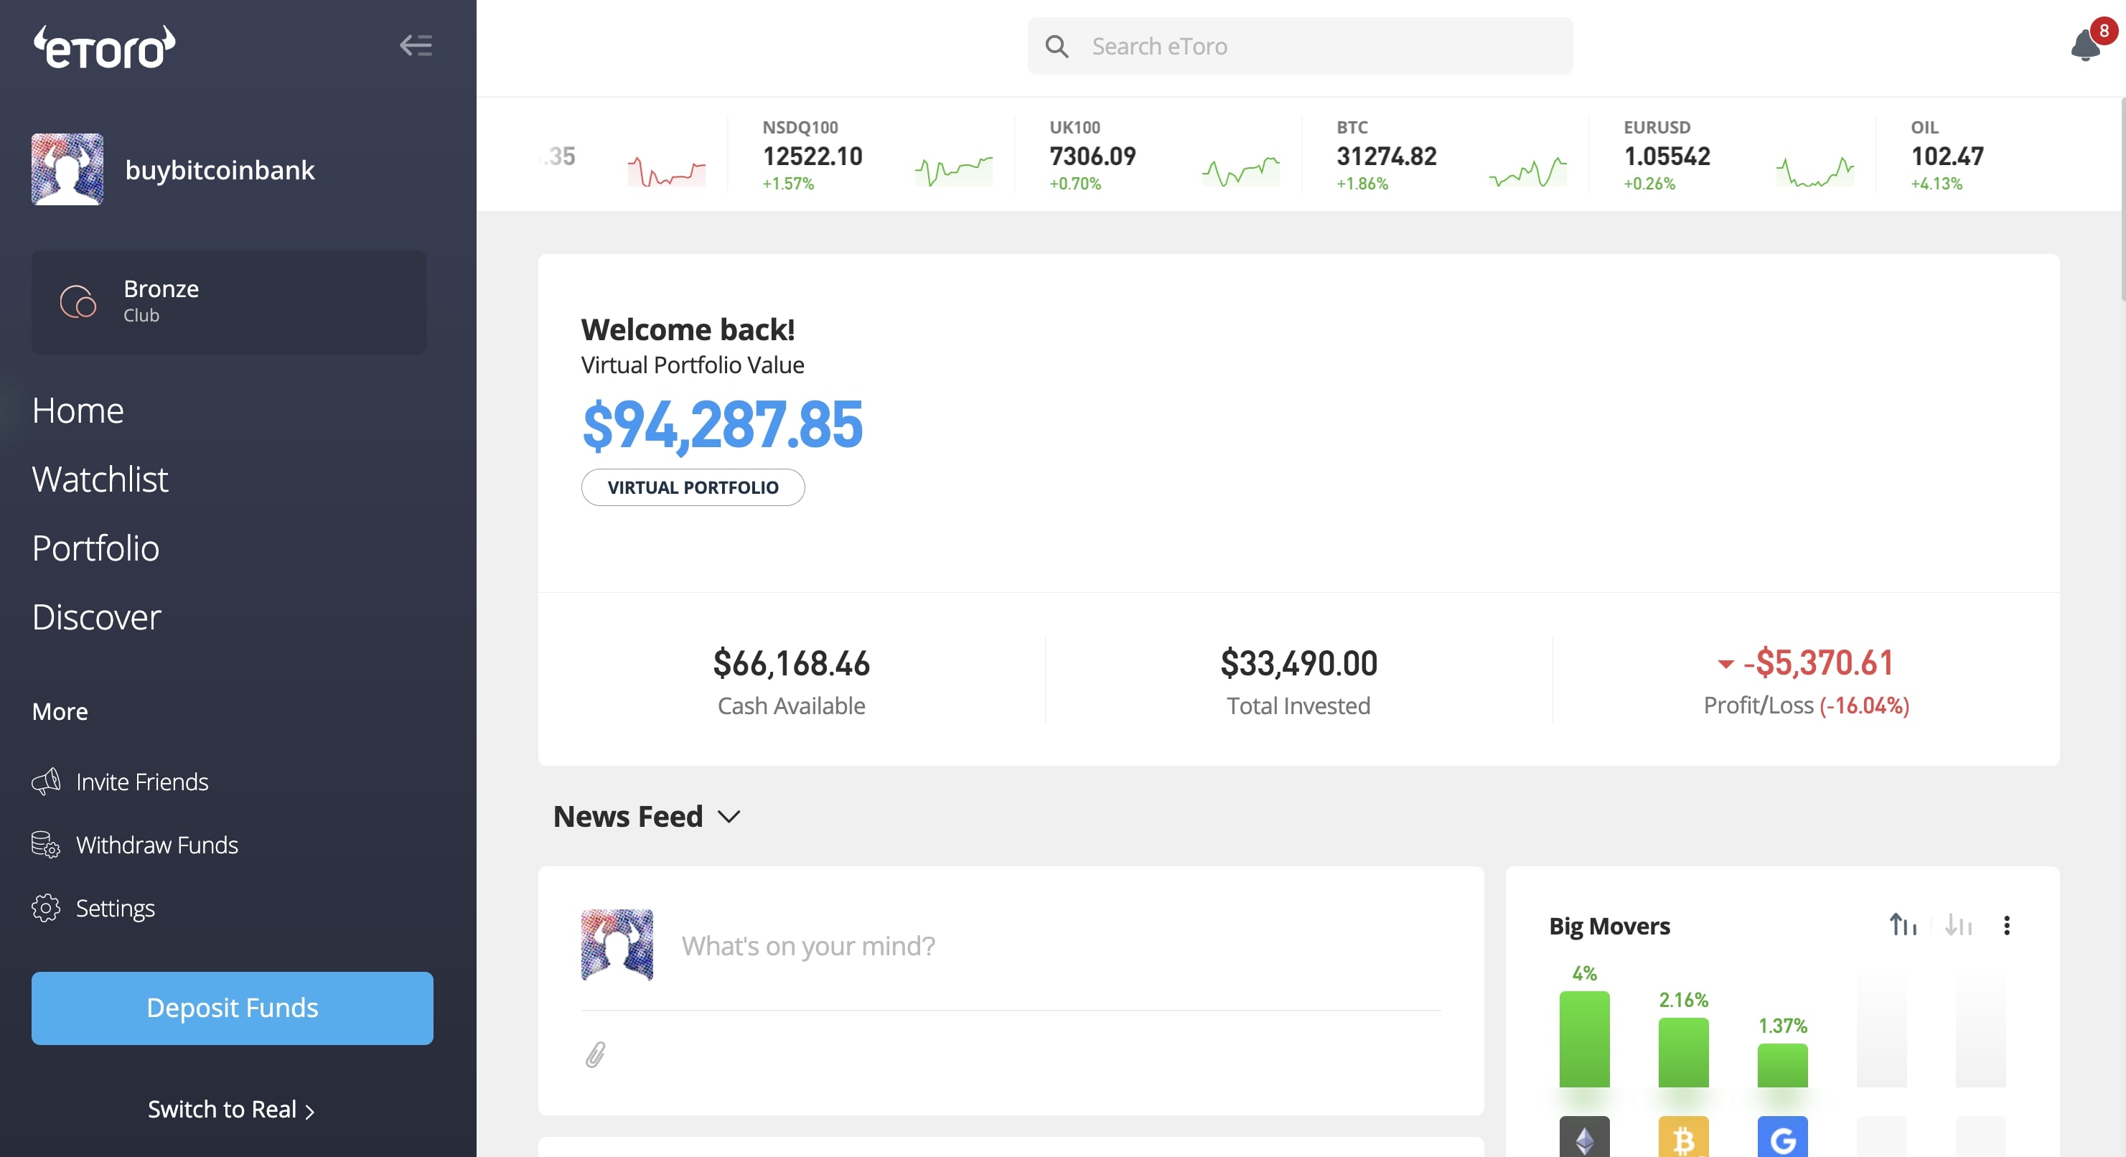Click the +1.86% BTC change

[x=1362, y=183]
